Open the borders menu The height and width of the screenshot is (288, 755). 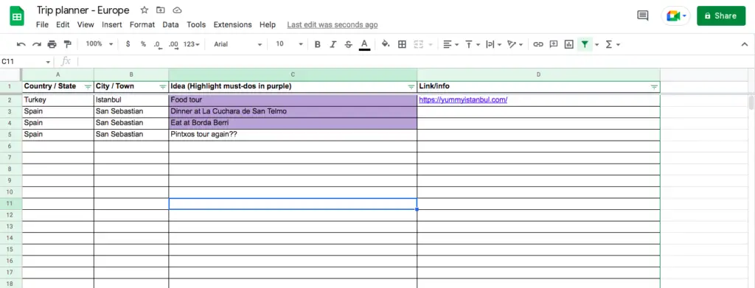tap(402, 44)
